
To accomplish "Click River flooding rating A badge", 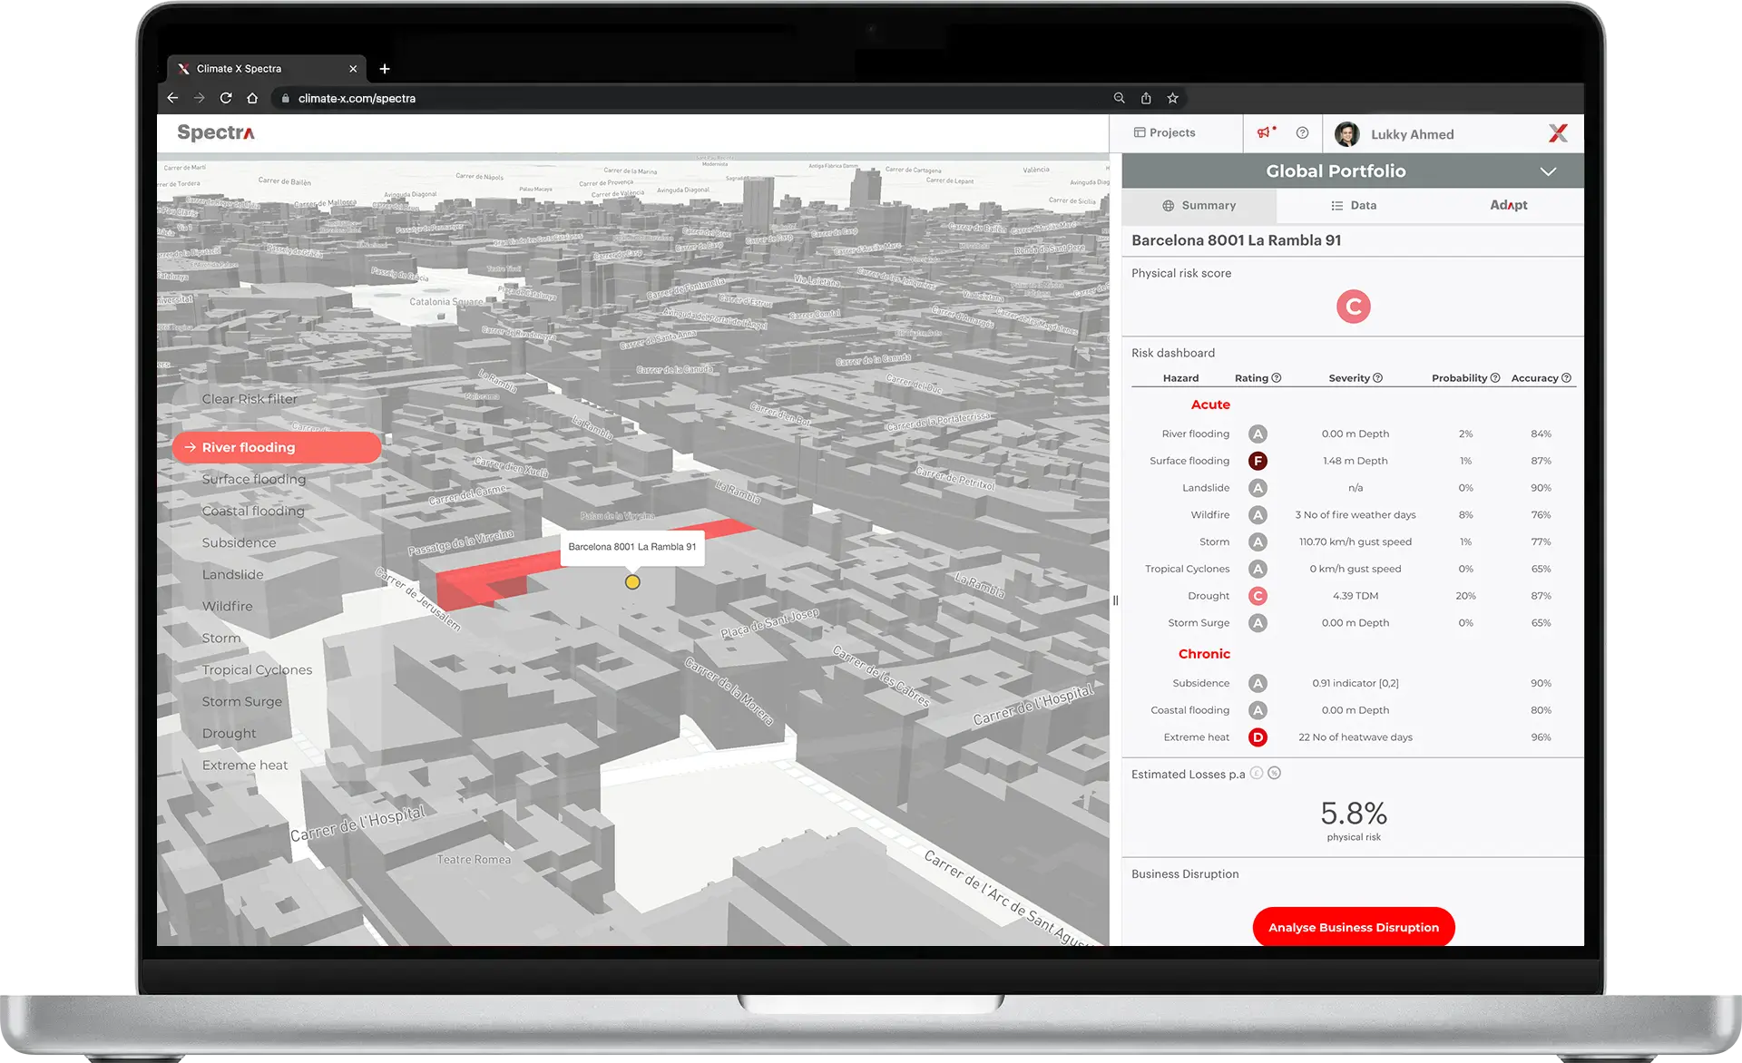I will coord(1258,434).
